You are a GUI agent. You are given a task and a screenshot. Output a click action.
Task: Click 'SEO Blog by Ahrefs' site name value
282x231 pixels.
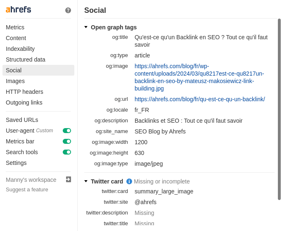(160, 131)
